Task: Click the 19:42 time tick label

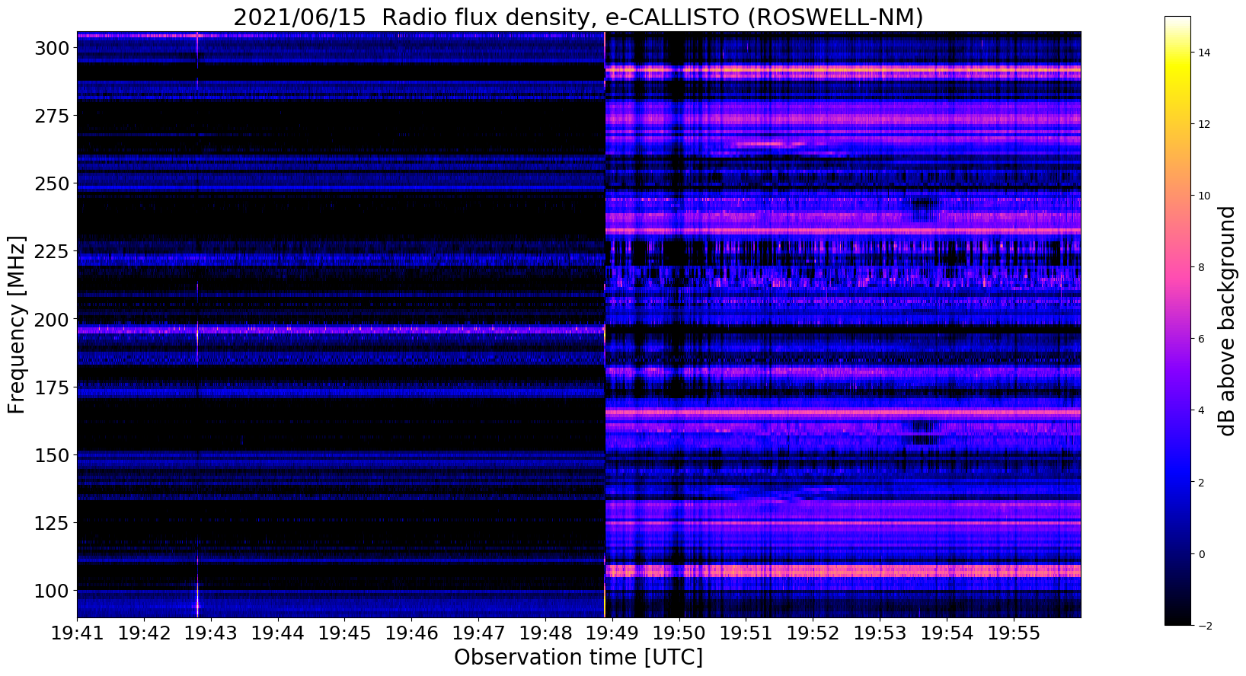Action: (x=144, y=633)
